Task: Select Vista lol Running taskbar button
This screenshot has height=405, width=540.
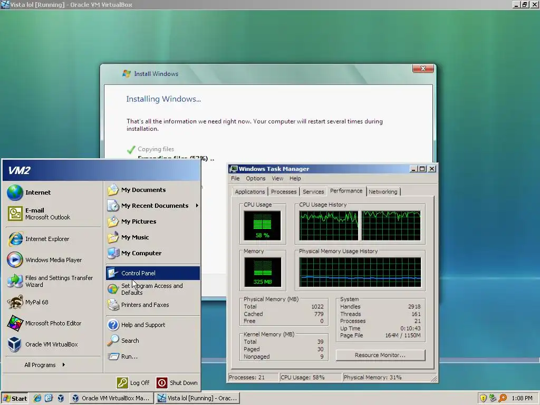Action: tap(198, 398)
